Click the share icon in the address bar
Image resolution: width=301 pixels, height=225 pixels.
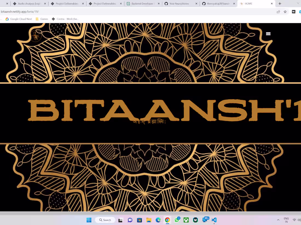[278, 12]
